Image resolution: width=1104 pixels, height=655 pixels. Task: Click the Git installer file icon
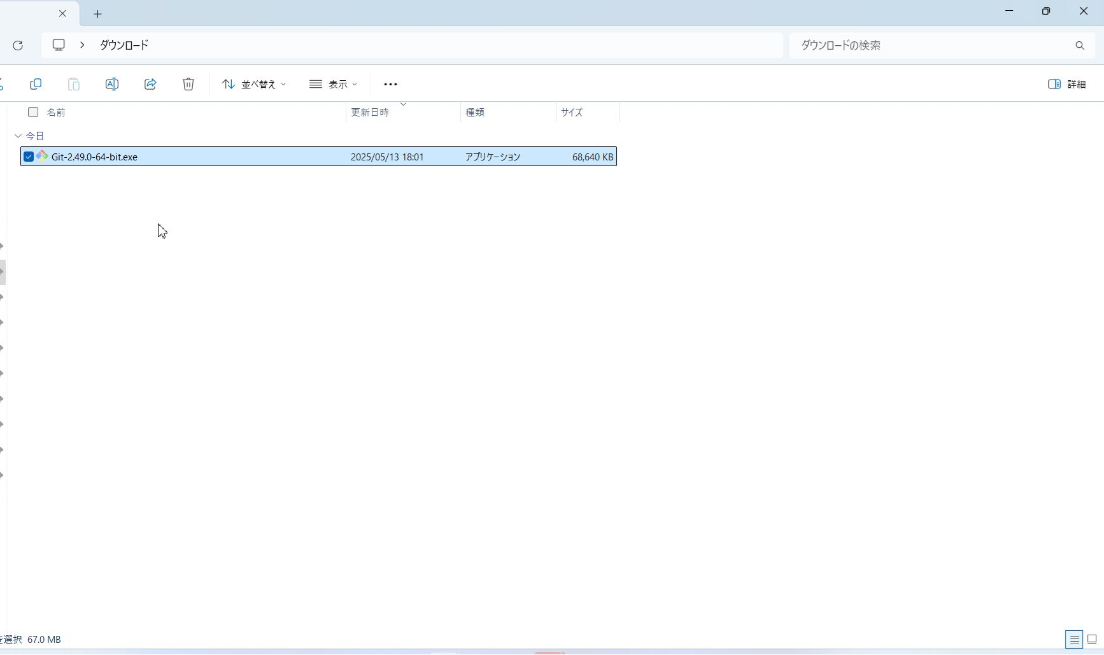pos(42,156)
